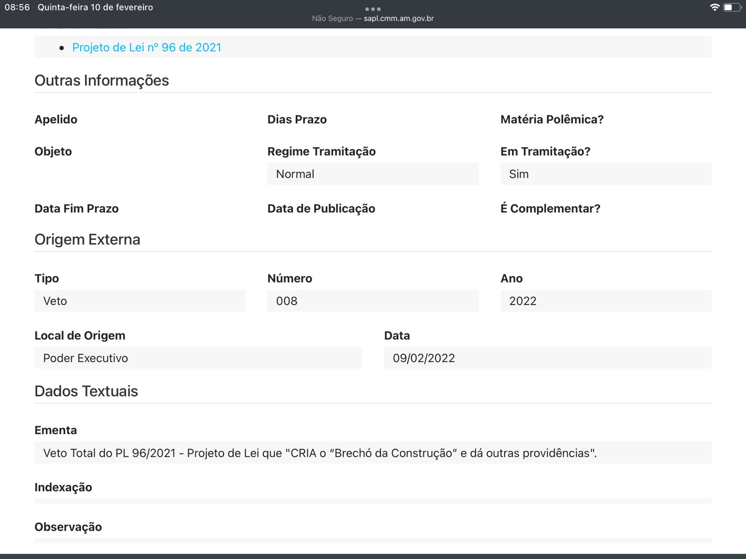Tap the three-dot multitasking icon at top
This screenshot has height=559, width=746.
click(x=373, y=9)
